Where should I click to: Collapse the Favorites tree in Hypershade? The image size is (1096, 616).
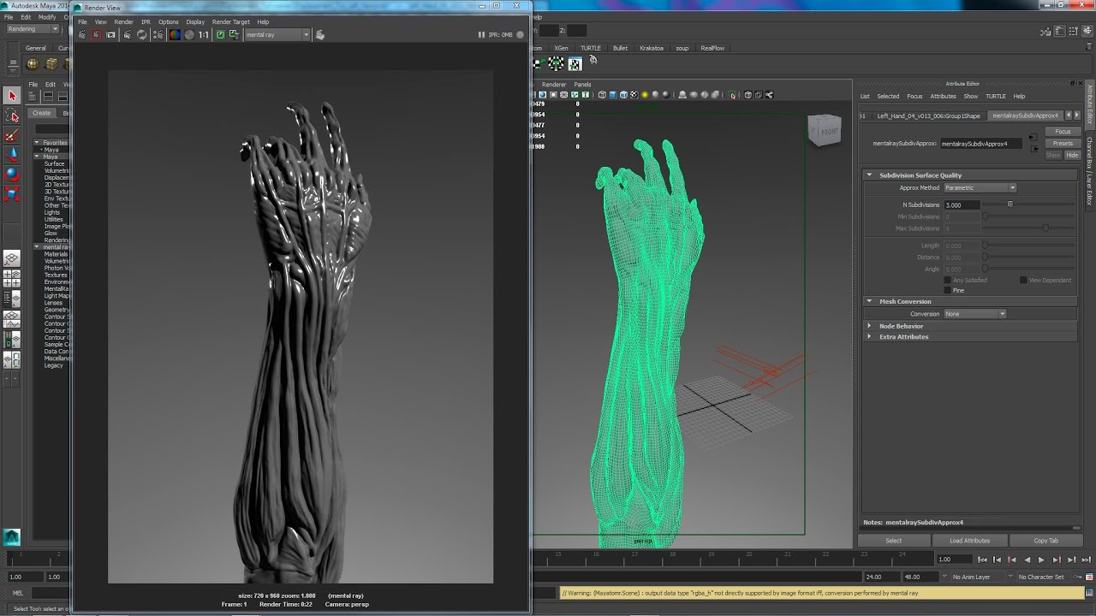(x=37, y=143)
